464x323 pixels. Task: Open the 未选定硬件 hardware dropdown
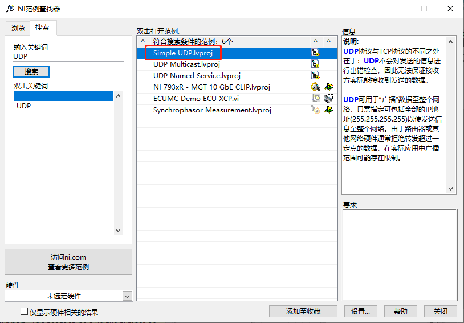[127, 296]
